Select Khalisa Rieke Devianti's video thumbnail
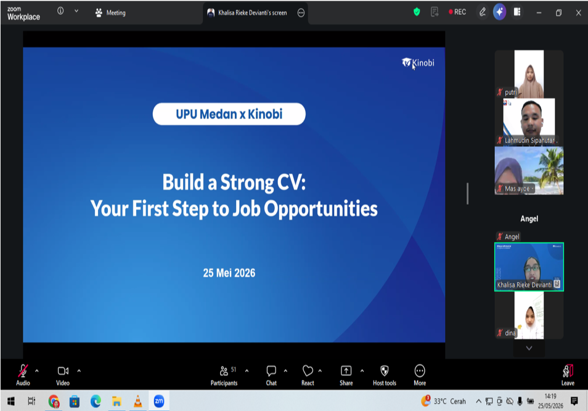Image resolution: width=588 pixels, height=411 pixels. click(x=529, y=267)
